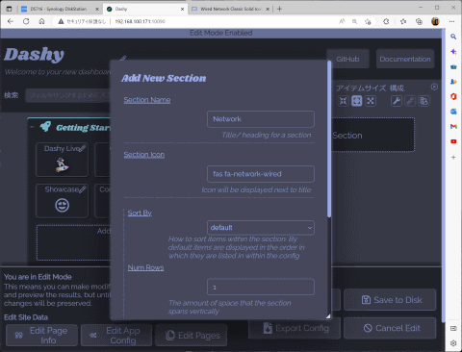
Task: Click Save to Disk button
Action: (390, 300)
